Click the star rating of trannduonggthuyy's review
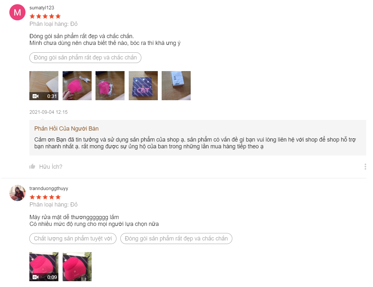373x287 pixels. (x=45, y=197)
